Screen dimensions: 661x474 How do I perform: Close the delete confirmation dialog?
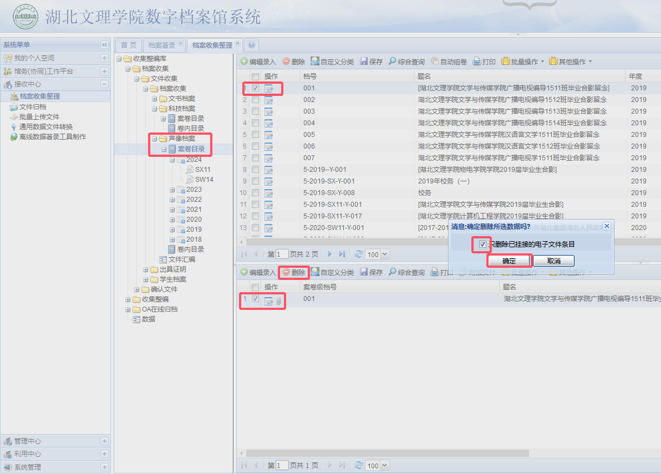pyautogui.click(x=607, y=226)
